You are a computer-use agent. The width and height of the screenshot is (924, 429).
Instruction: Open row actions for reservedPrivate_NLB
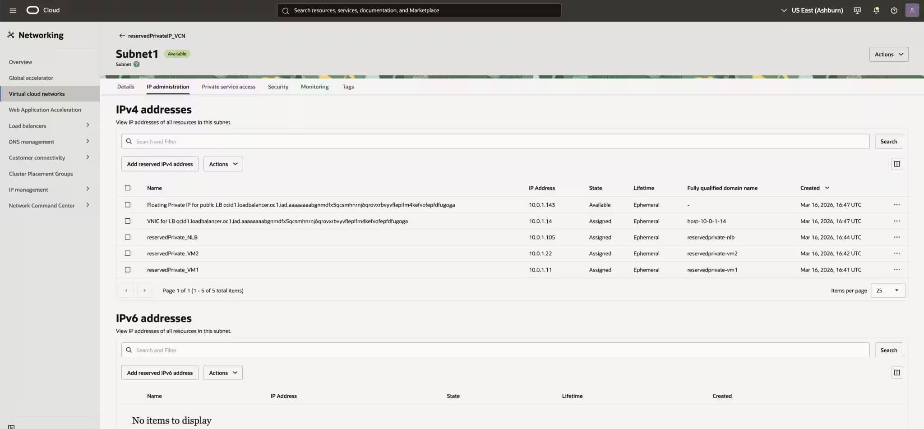[896, 237]
